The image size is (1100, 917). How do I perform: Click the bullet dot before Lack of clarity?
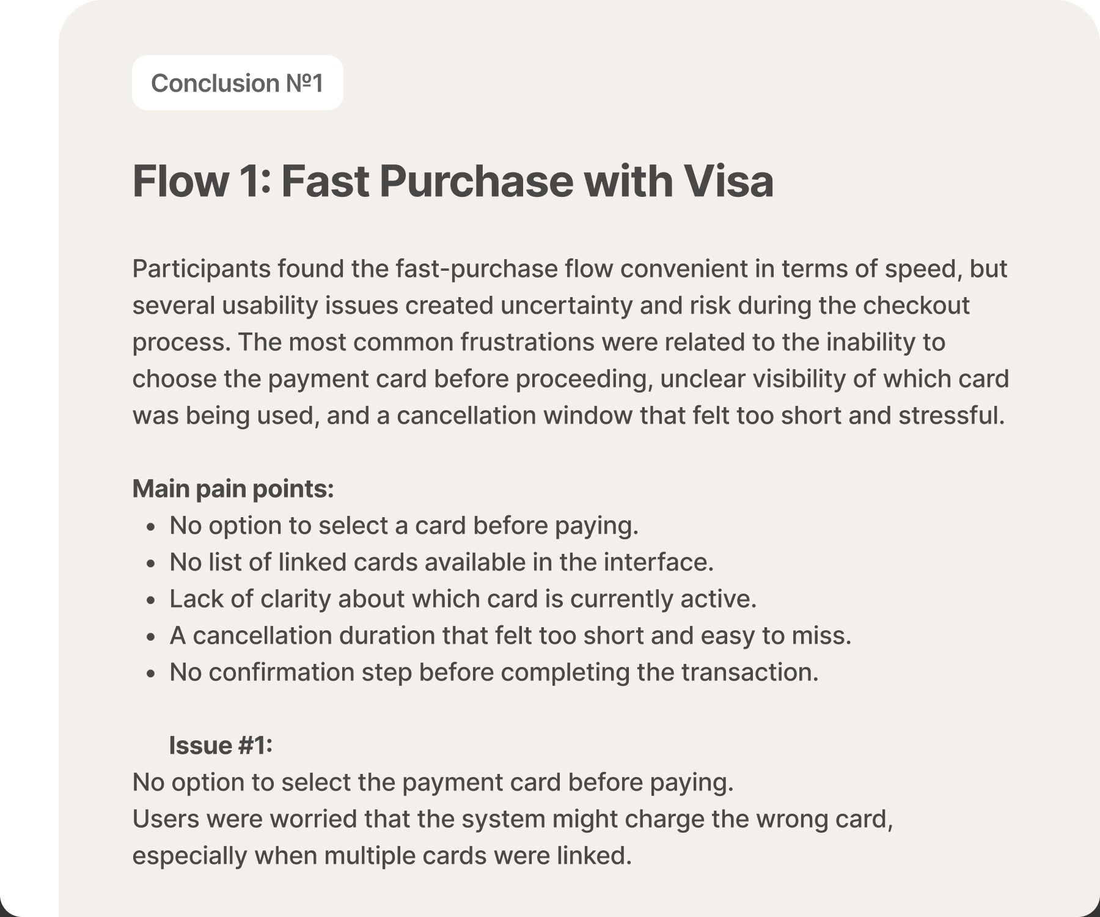152,600
